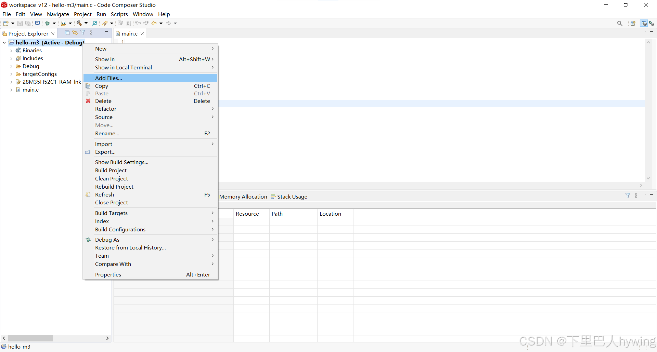Select Show Build Settings... entry
The image size is (657, 352).
(x=150, y=162)
